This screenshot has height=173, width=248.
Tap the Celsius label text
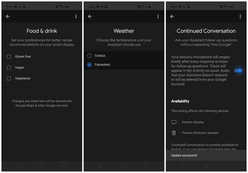(100, 56)
